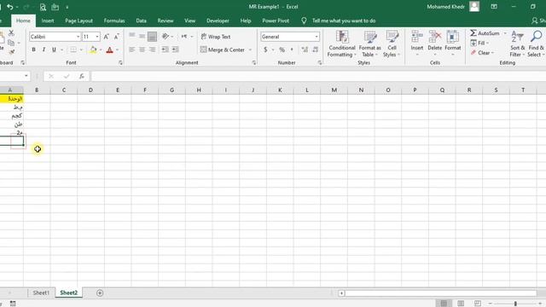The width and height of the screenshot is (546, 307).
Task: Toggle Bold formatting
Action: (x=34, y=49)
